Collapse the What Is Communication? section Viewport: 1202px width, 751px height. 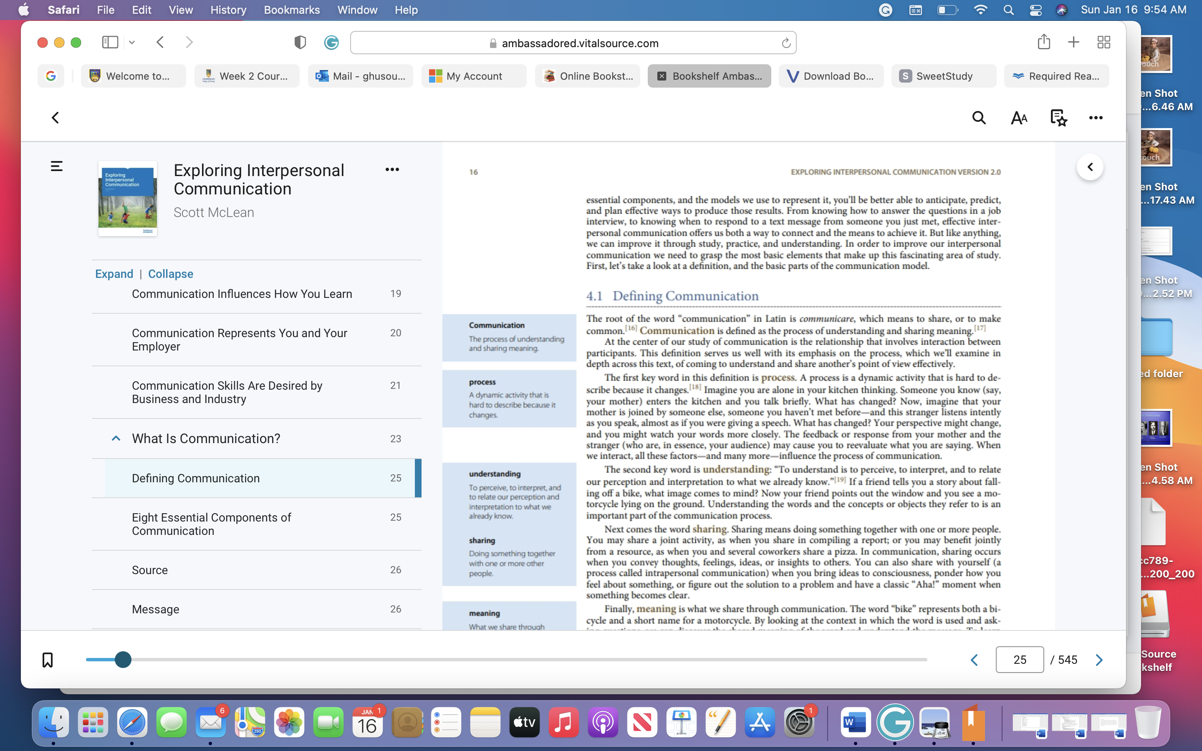(116, 438)
